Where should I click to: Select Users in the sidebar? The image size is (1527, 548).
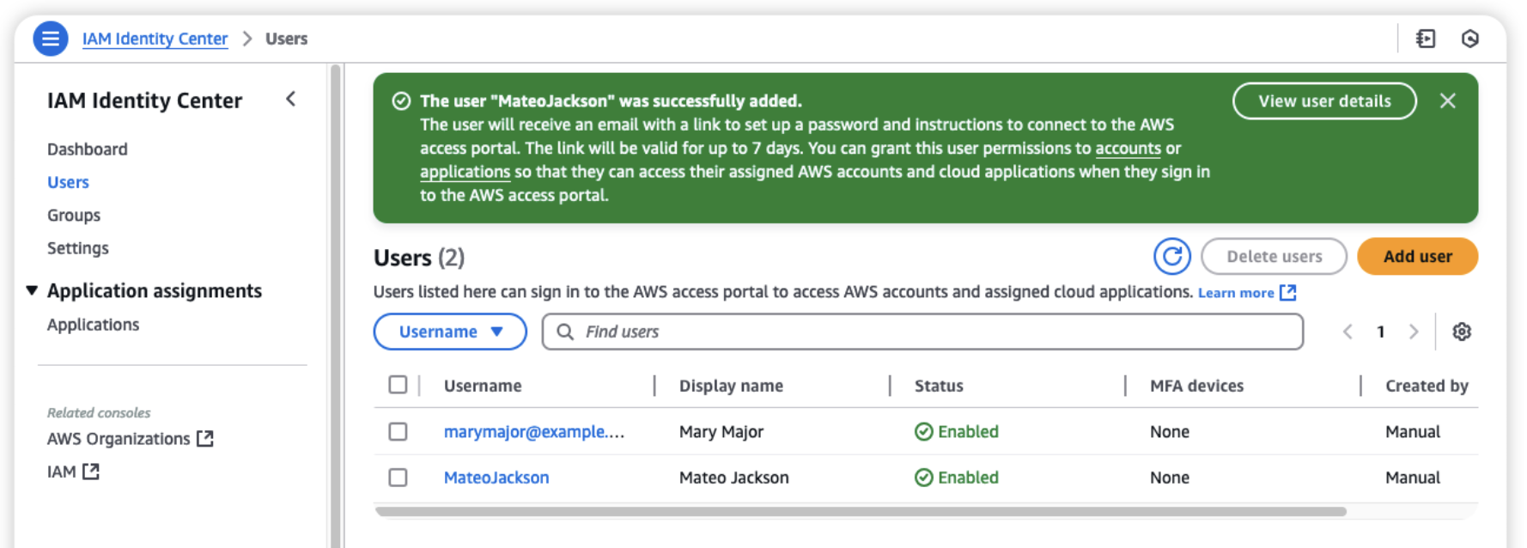click(68, 182)
